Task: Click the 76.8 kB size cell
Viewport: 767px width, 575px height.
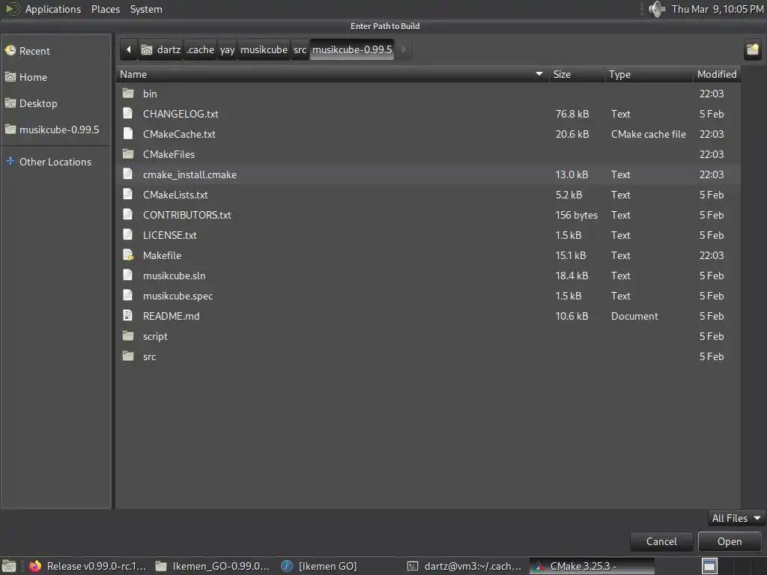Action: (572, 114)
